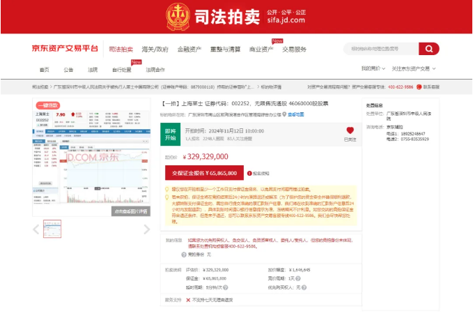Click help icon beside bidder identity
The image size is (473, 316).
coord(184,255)
